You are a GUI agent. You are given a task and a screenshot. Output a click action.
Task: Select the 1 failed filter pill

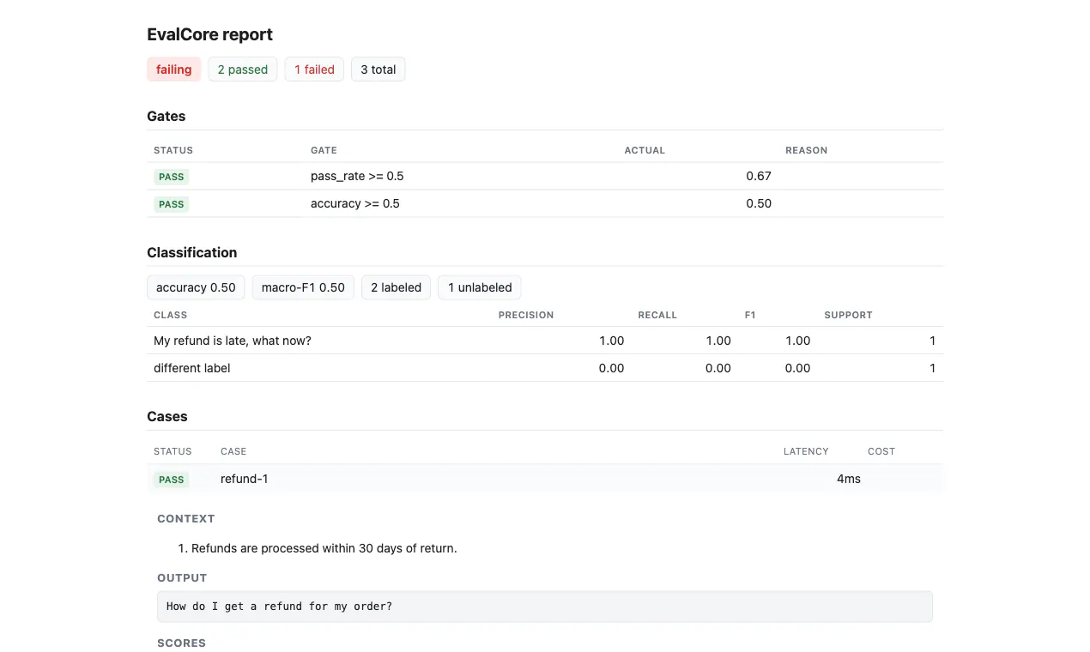[314, 69]
